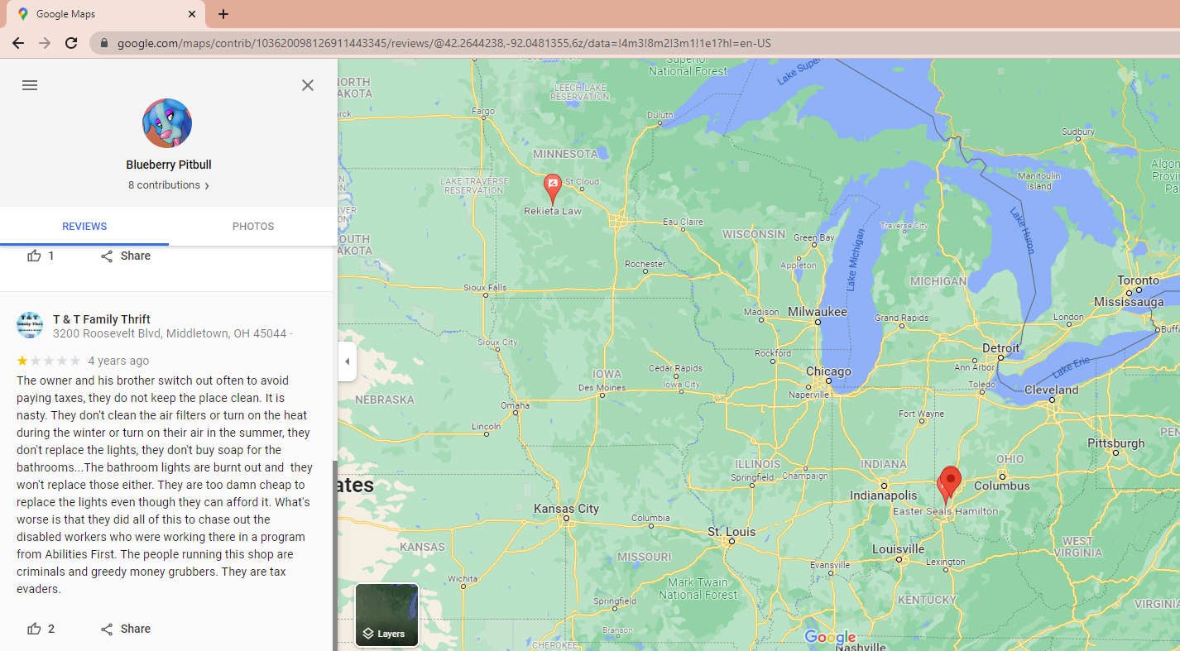Click the 4 years ago review date
1180x651 pixels.
click(x=119, y=361)
